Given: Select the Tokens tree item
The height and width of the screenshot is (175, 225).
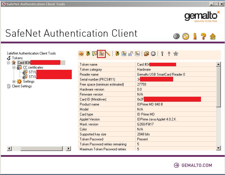Looking at the screenshot, I should coord(17,58).
